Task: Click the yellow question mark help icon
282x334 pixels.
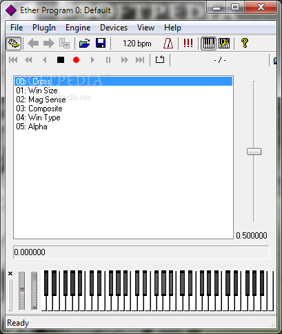Action: click(245, 43)
